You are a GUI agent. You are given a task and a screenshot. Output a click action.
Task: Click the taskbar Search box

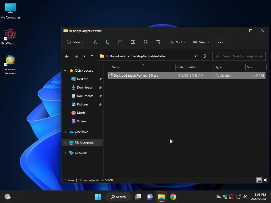pos(119,197)
